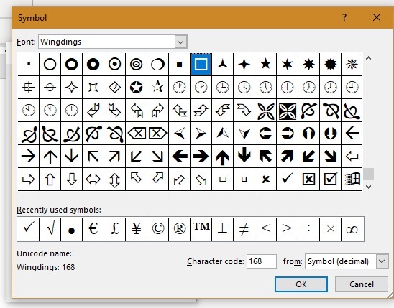394x308 pixels.
Task: Select the inverted black leaf ornament square symbol
Action: (287, 111)
